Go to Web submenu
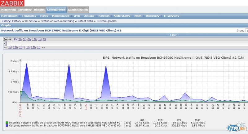This screenshot has height=134, width=248. point(77,16)
